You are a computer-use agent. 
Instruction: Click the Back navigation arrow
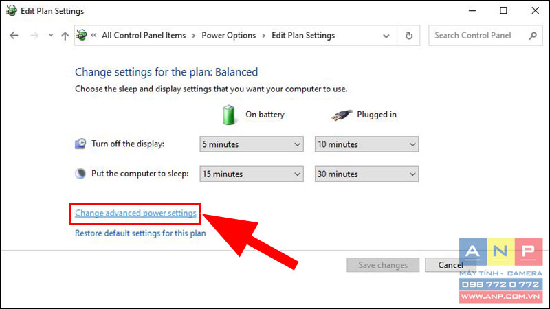click(x=14, y=36)
